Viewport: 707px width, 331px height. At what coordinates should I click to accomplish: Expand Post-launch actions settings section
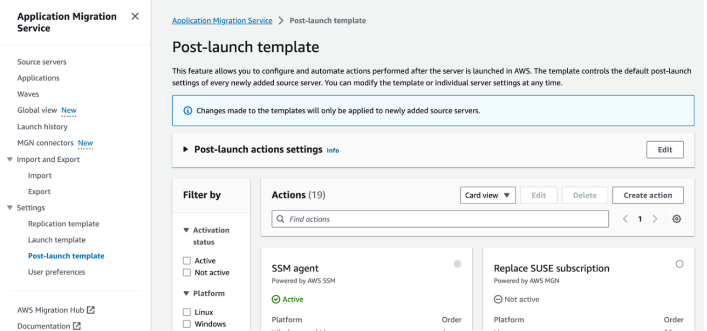pyautogui.click(x=185, y=149)
